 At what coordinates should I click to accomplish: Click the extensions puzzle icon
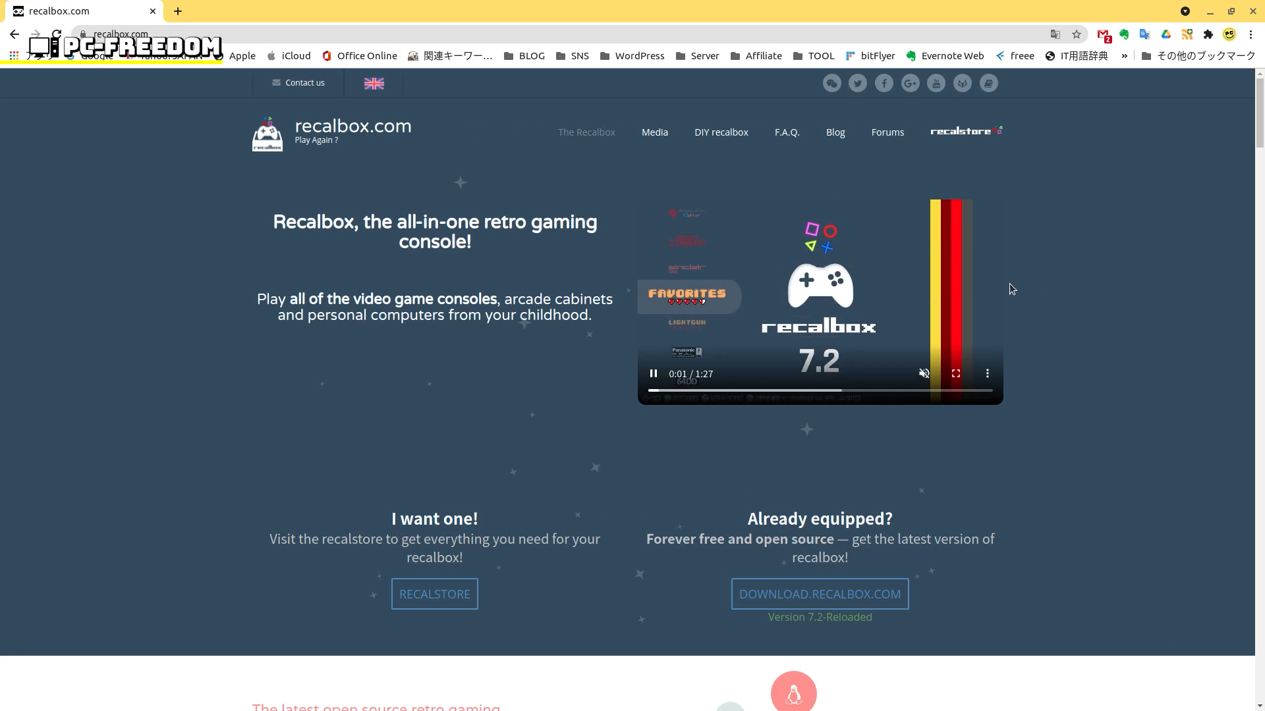pyautogui.click(x=1208, y=34)
